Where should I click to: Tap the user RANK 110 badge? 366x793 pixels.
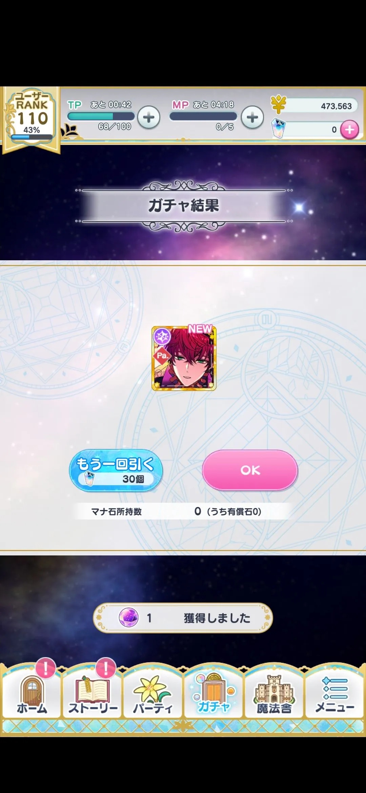tap(31, 119)
